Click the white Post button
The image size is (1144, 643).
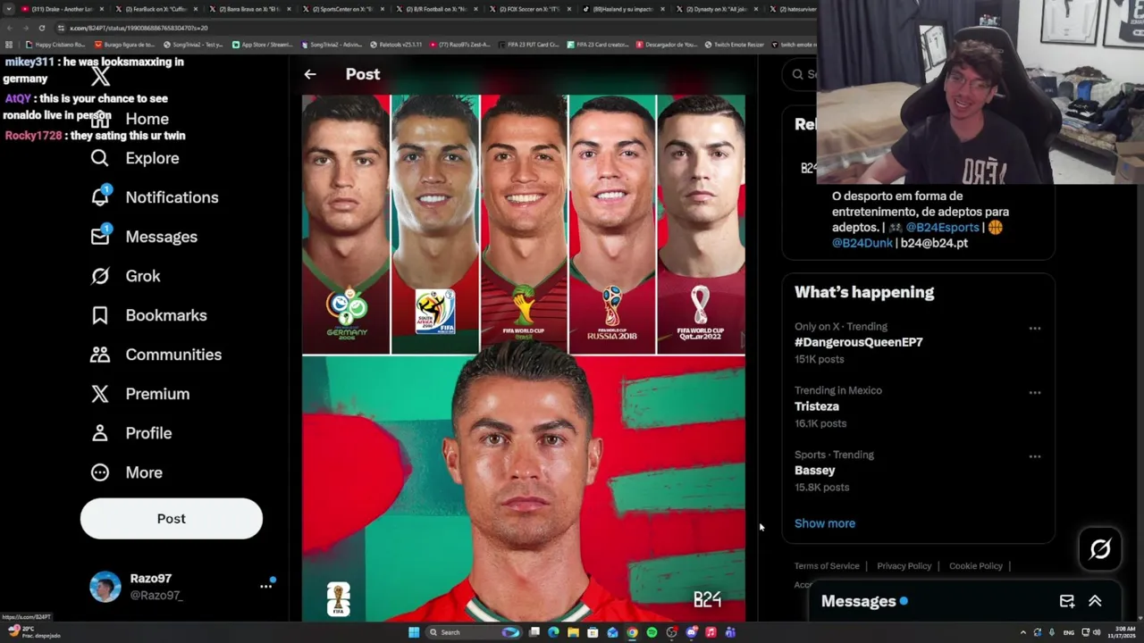pos(172,519)
